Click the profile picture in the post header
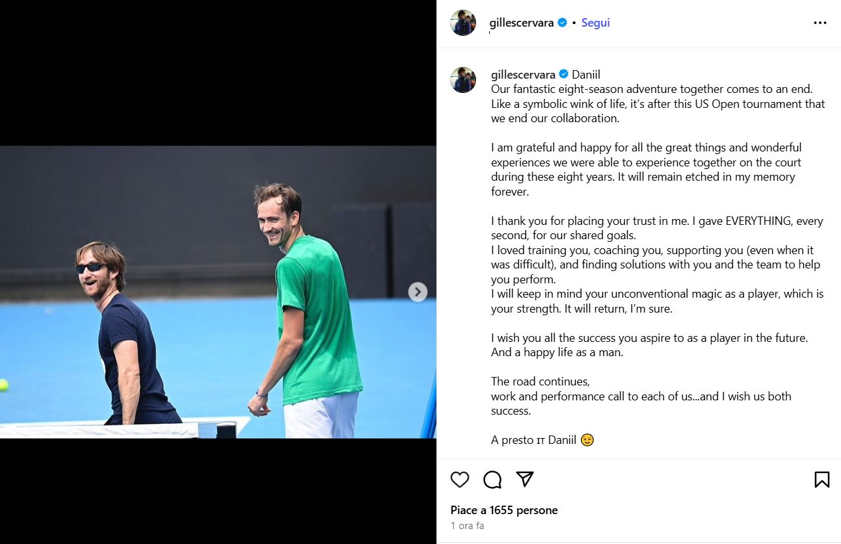The image size is (841, 544). point(463,23)
